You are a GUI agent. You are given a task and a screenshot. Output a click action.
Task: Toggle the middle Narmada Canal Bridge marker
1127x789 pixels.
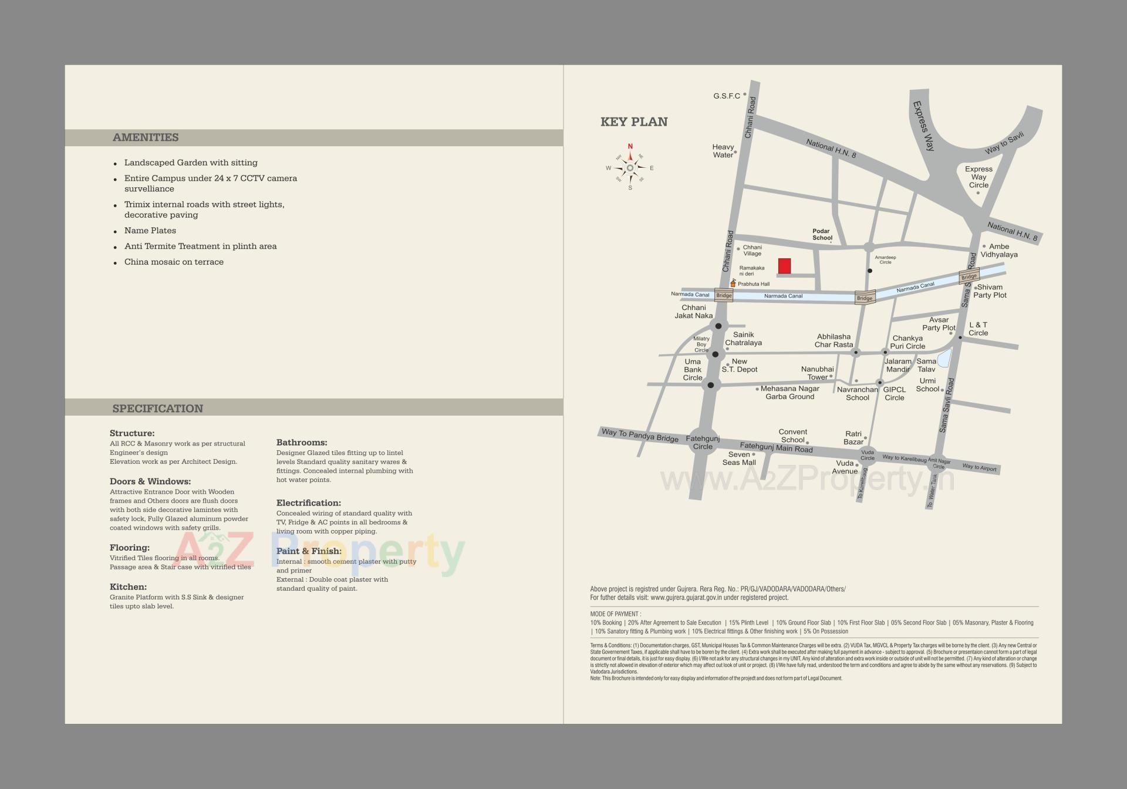point(865,297)
